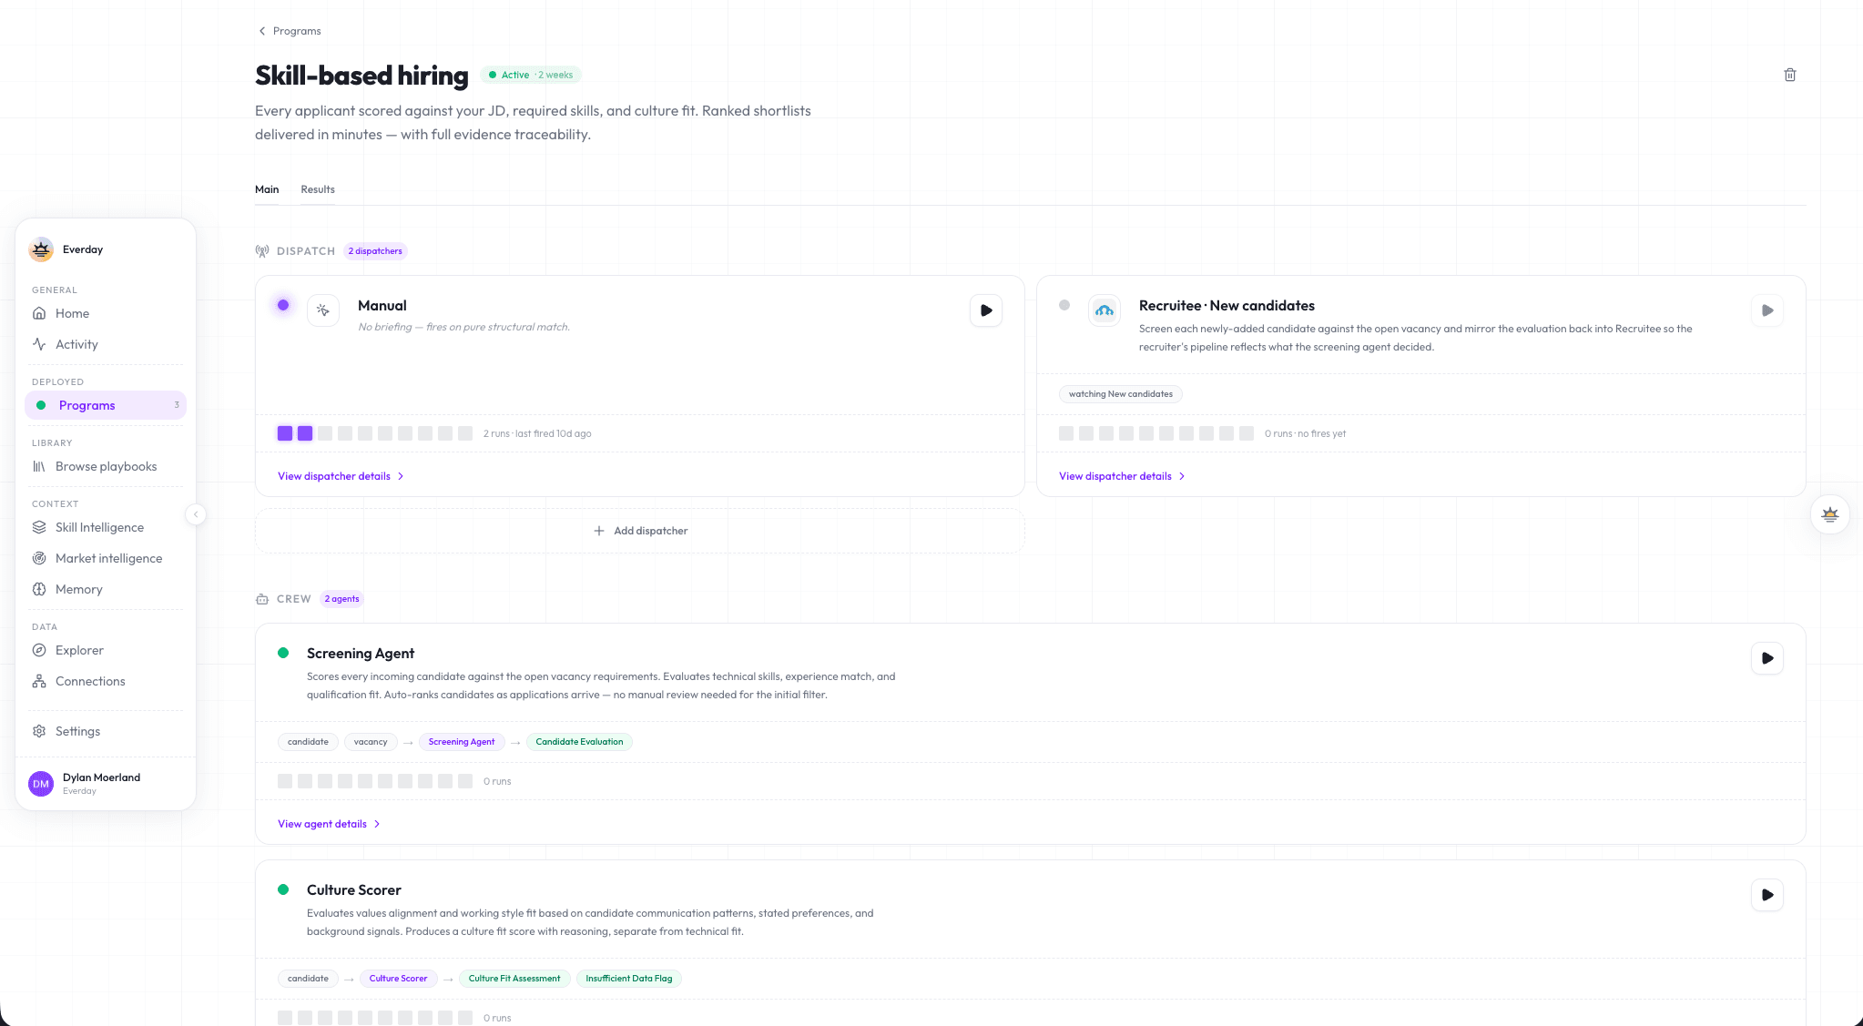Open Skill Intelligence in sidebar
The height and width of the screenshot is (1026, 1863).
click(99, 527)
